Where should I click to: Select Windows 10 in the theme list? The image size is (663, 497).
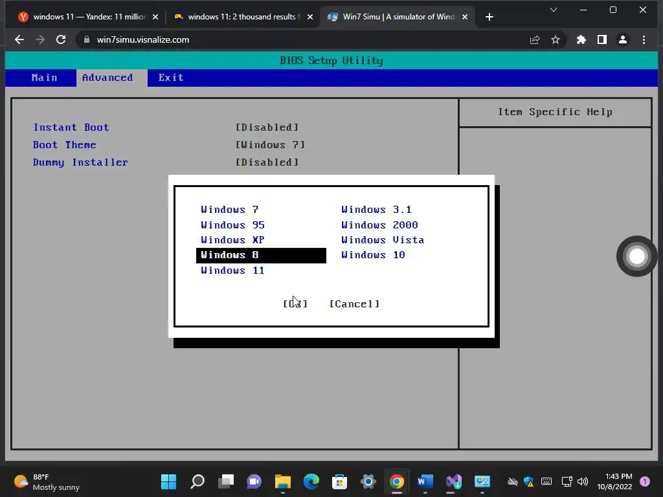(373, 255)
